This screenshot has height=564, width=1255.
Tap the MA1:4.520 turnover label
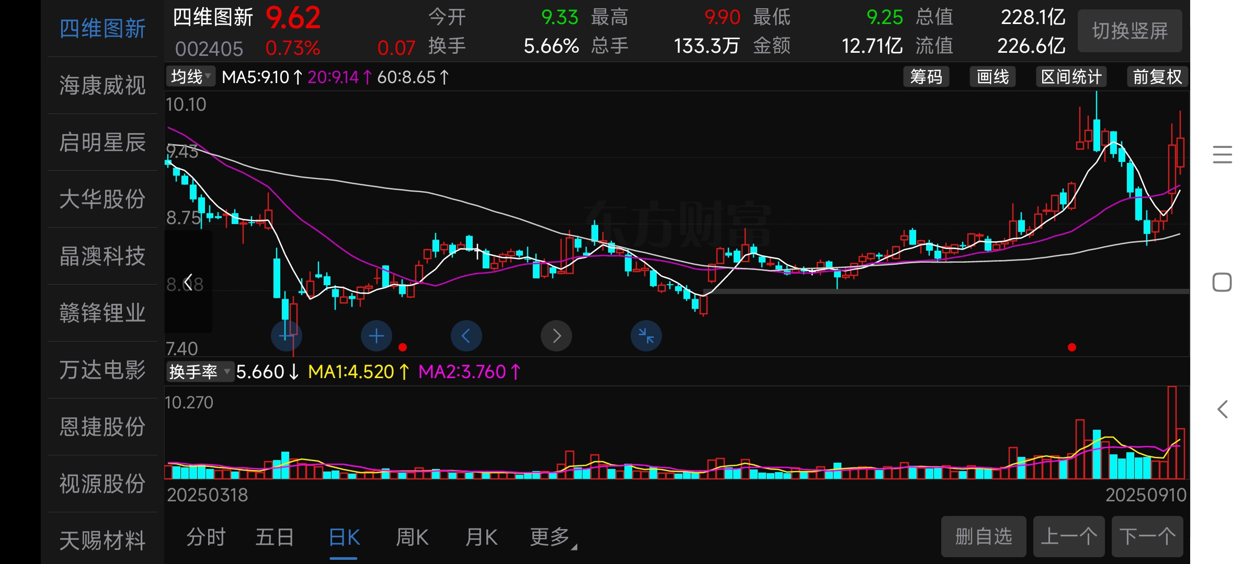[358, 372]
